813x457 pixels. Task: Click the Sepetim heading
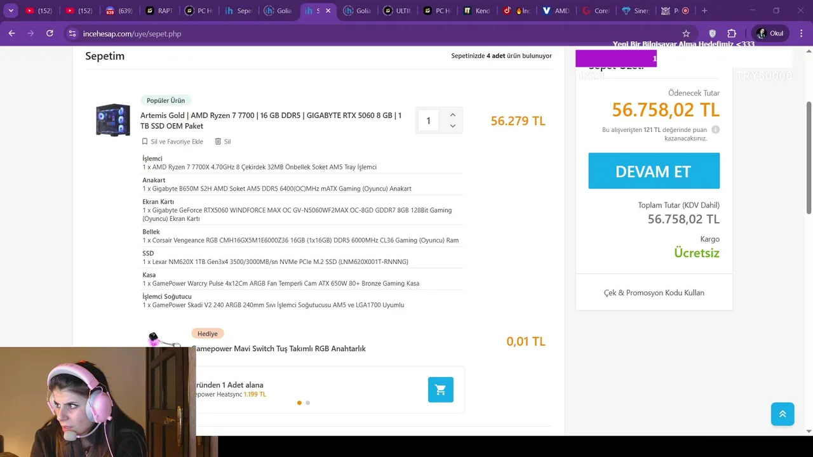pos(105,56)
